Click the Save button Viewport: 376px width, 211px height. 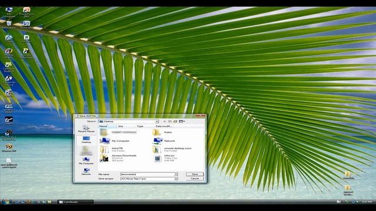(x=194, y=174)
